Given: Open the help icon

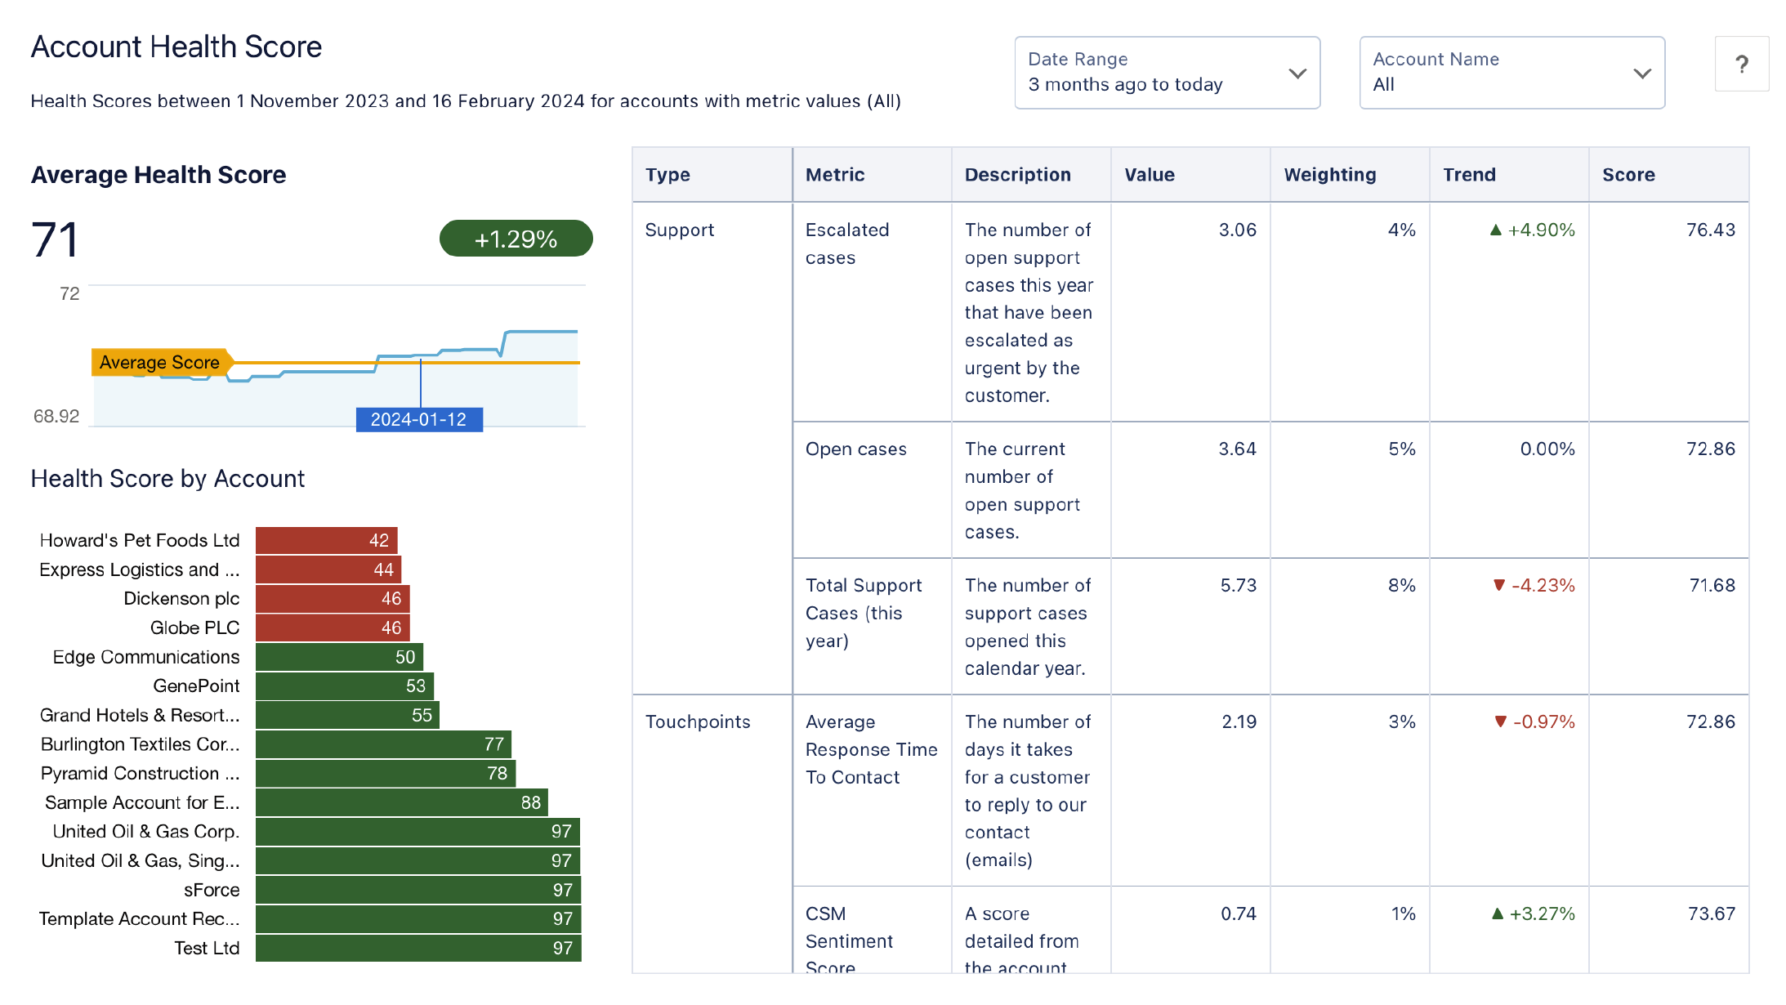Looking at the screenshot, I should pos(1741,64).
